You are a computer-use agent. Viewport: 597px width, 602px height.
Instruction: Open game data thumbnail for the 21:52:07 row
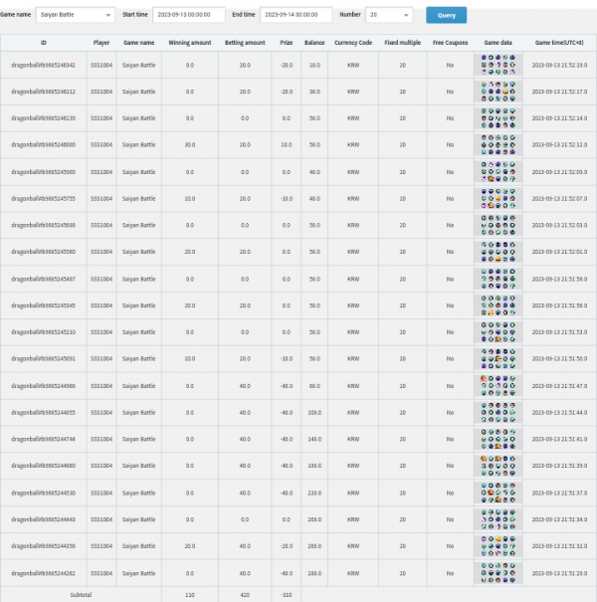pyautogui.click(x=497, y=198)
